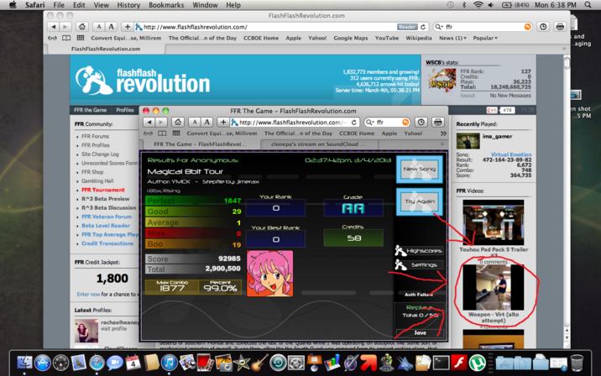Open Top Sites grid in main window
This screenshot has height=376, width=601.
pos(80,38)
